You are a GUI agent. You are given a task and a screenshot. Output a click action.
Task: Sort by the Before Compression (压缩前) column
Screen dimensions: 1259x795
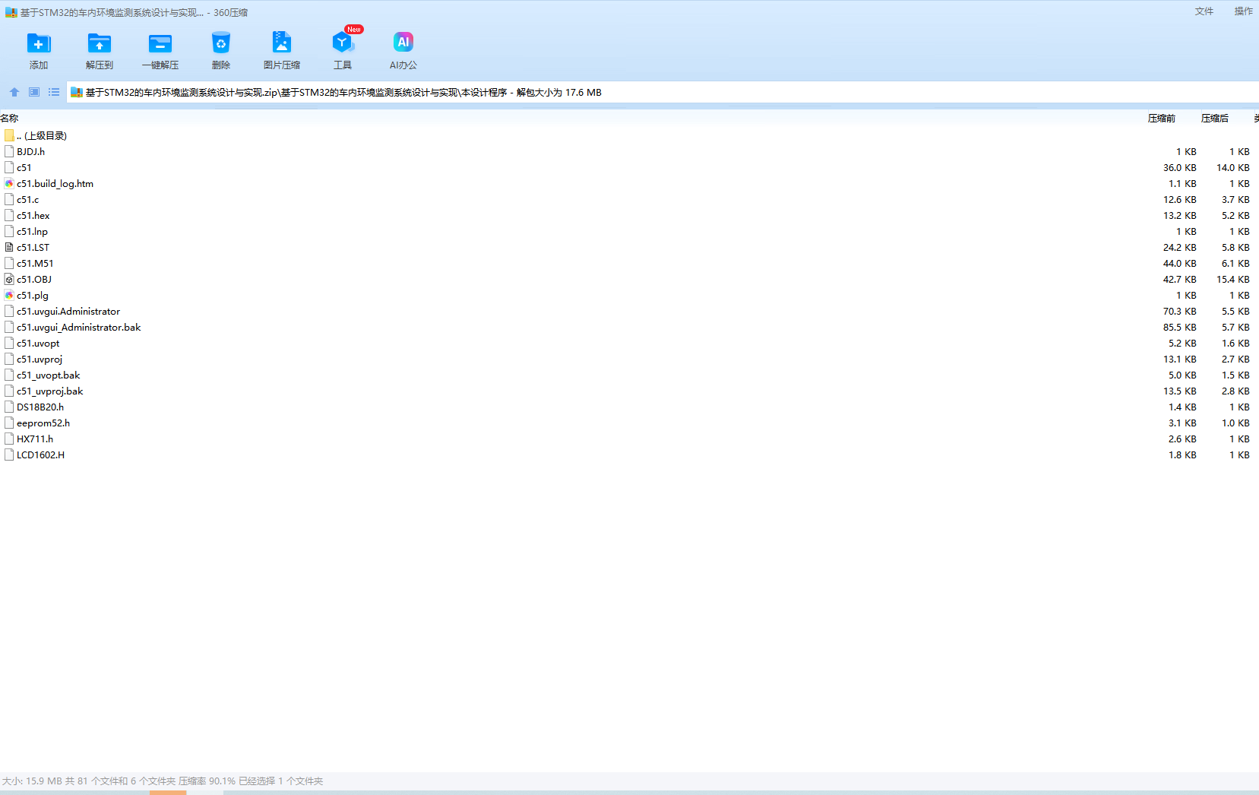pos(1161,119)
